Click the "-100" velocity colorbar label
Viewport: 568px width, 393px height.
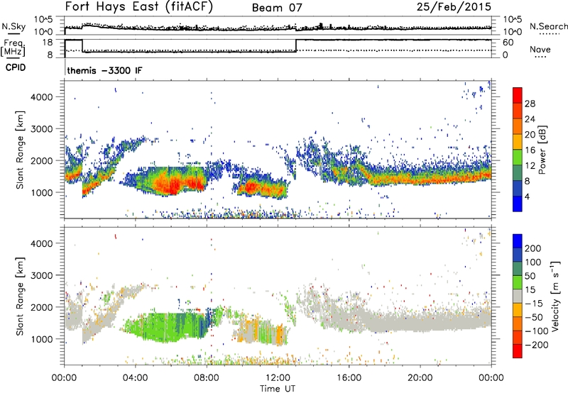click(x=537, y=331)
